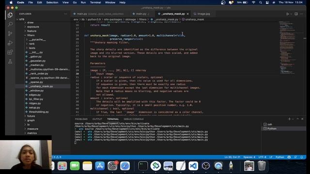
Task: Change language mode via Python status
Action: coord(280,157)
